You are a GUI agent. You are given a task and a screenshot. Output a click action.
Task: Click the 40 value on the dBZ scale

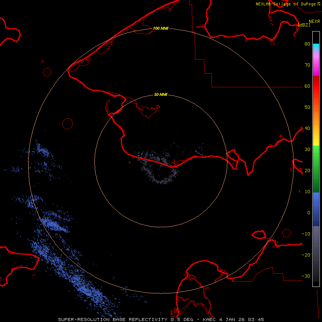[307, 128]
